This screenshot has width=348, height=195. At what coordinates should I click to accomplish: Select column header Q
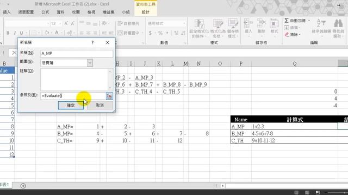point(295,64)
